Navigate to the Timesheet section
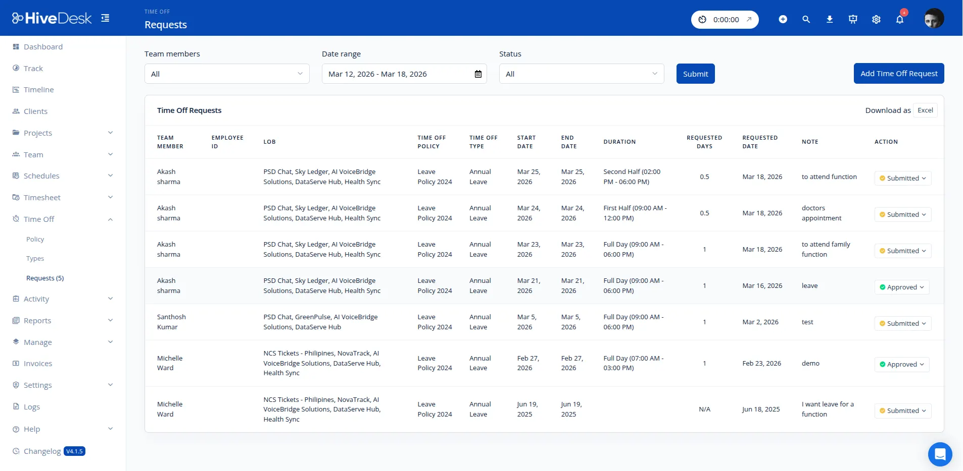Screen dimensions: 963x471 42,197
